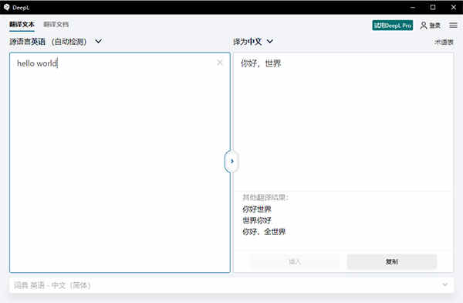The width and height of the screenshot is (463, 303).
Task: Open the 术语表 glossary link
Action: [x=444, y=42]
